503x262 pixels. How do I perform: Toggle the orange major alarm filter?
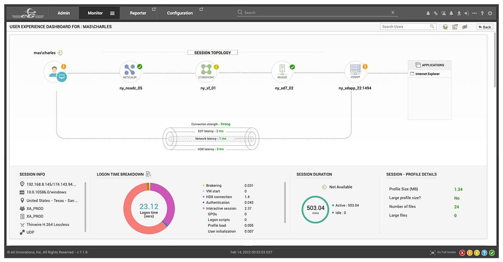[x=469, y=252]
